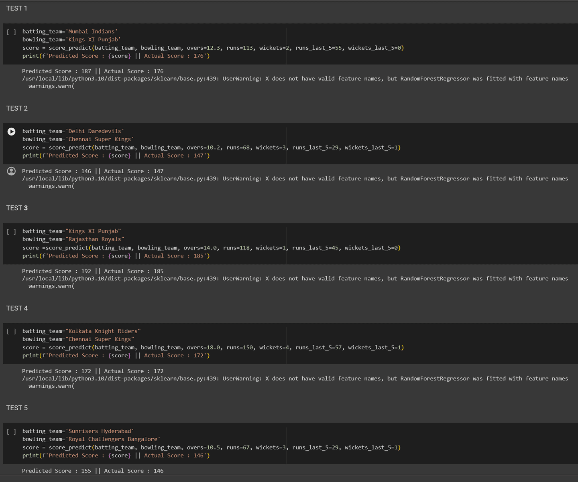
Task: Click output 'Predicted Score : 187 || Actual Score : 176'
Action: coord(93,71)
